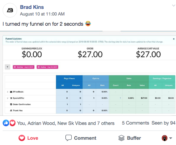
Task: Open the profile switcher dropdown arrow
Action: pos(171,138)
